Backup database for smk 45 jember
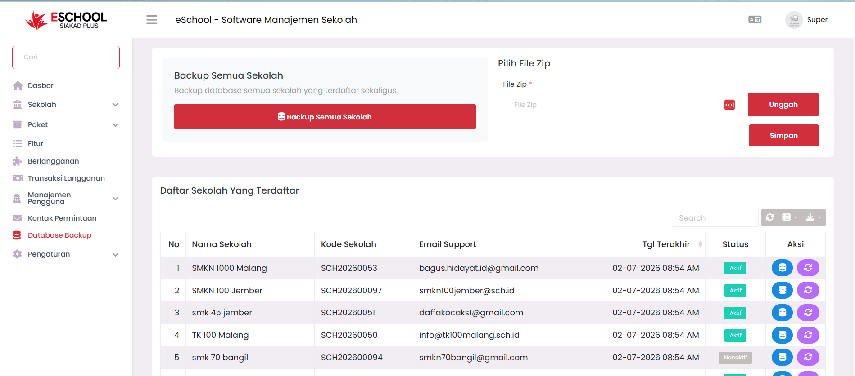855x376 pixels. point(783,313)
